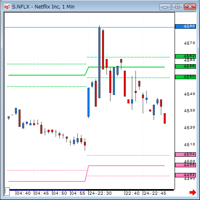Image resolution: width=200 pixels, height=200 pixels.
Task: Click the 04:45 time axis label
Action: (x=42, y=193)
